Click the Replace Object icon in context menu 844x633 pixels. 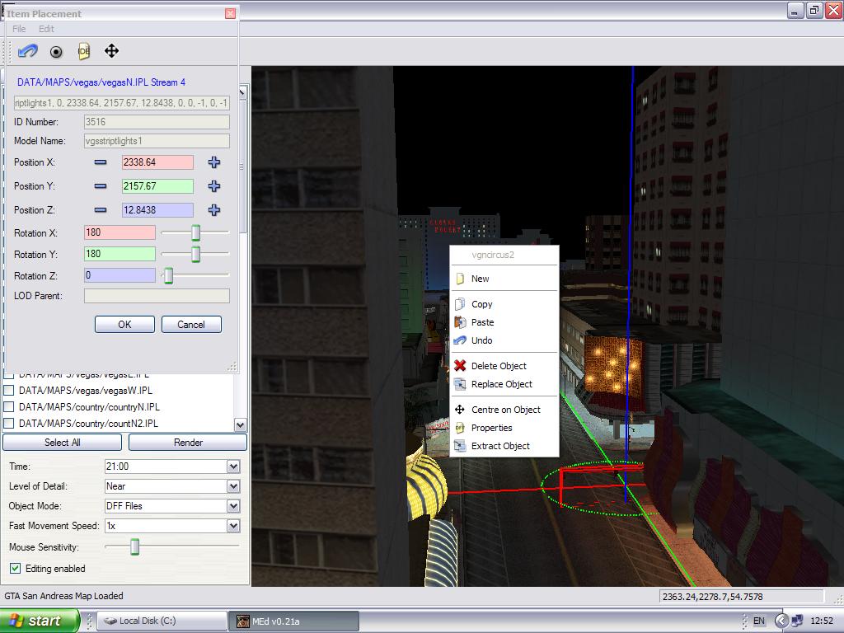coord(460,384)
